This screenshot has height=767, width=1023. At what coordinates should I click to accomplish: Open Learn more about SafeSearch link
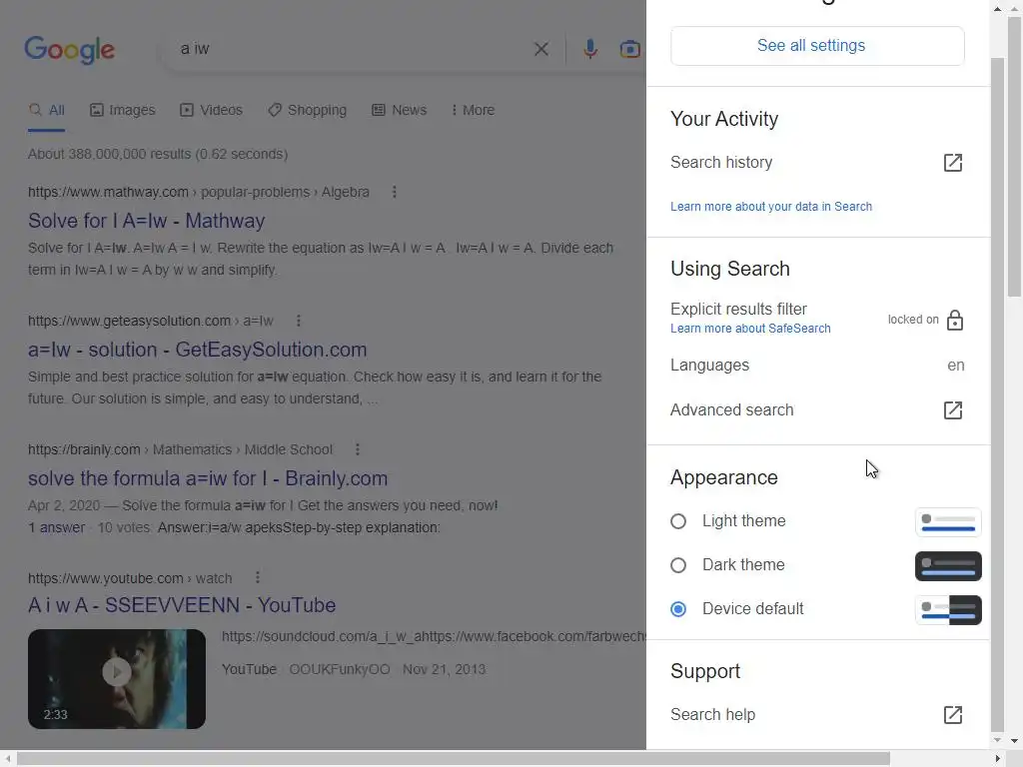[750, 329]
